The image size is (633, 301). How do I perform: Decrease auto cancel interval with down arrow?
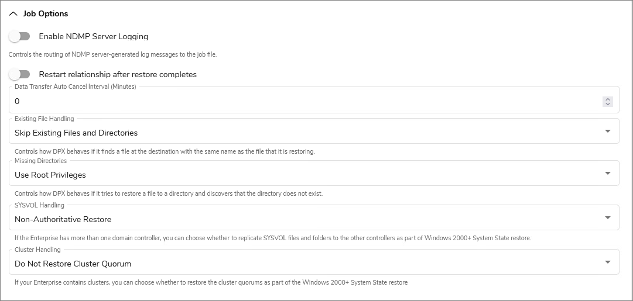pos(608,105)
